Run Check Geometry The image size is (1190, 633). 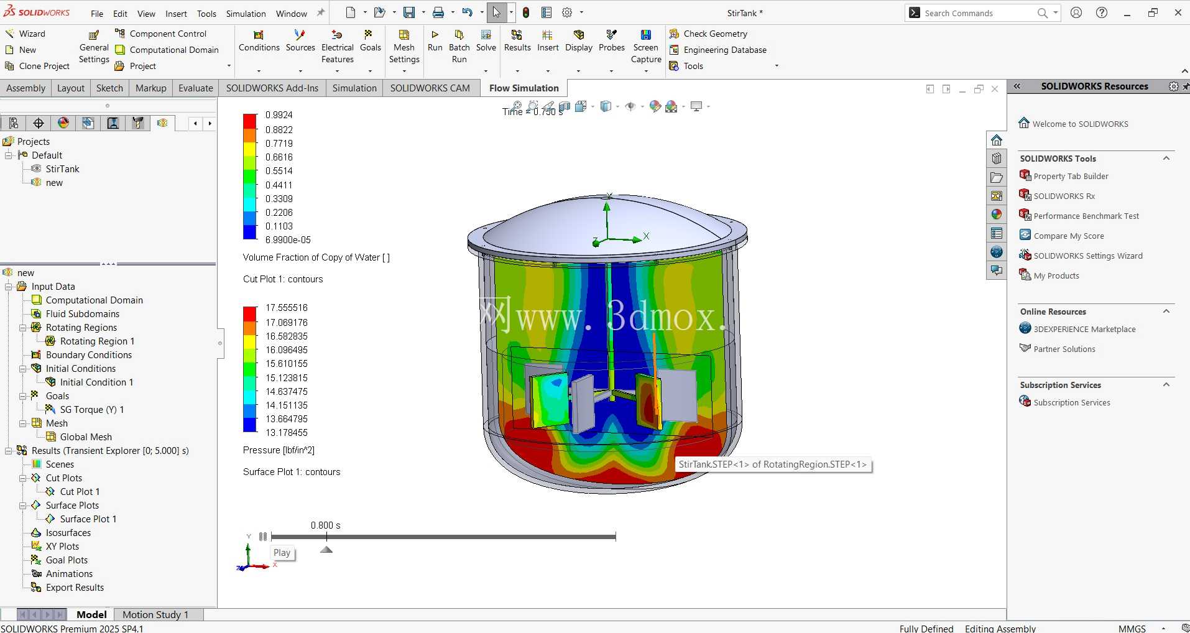click(x=708, y=34)
